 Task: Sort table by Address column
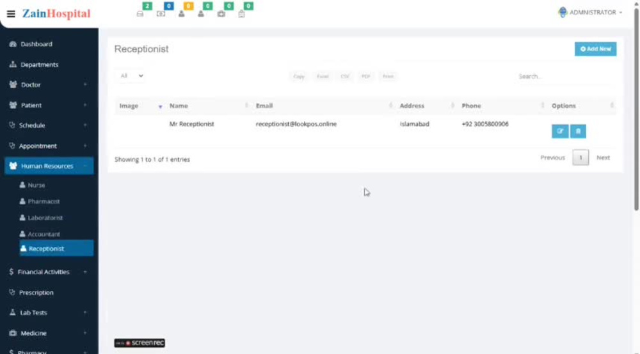426,106
